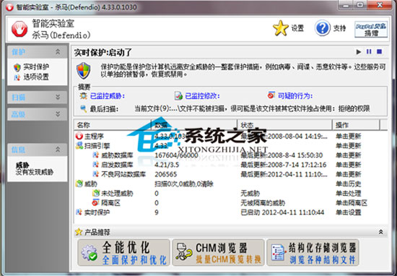
Task: Click the icon of 未处理威胁 row
Action: point(96,193)
